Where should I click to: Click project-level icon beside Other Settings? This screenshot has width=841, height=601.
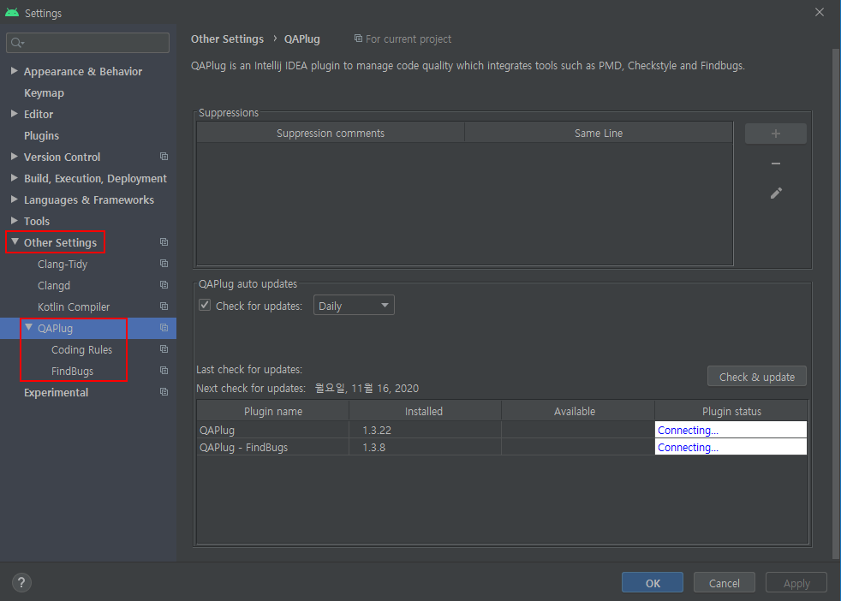click(x=164, y=242)
